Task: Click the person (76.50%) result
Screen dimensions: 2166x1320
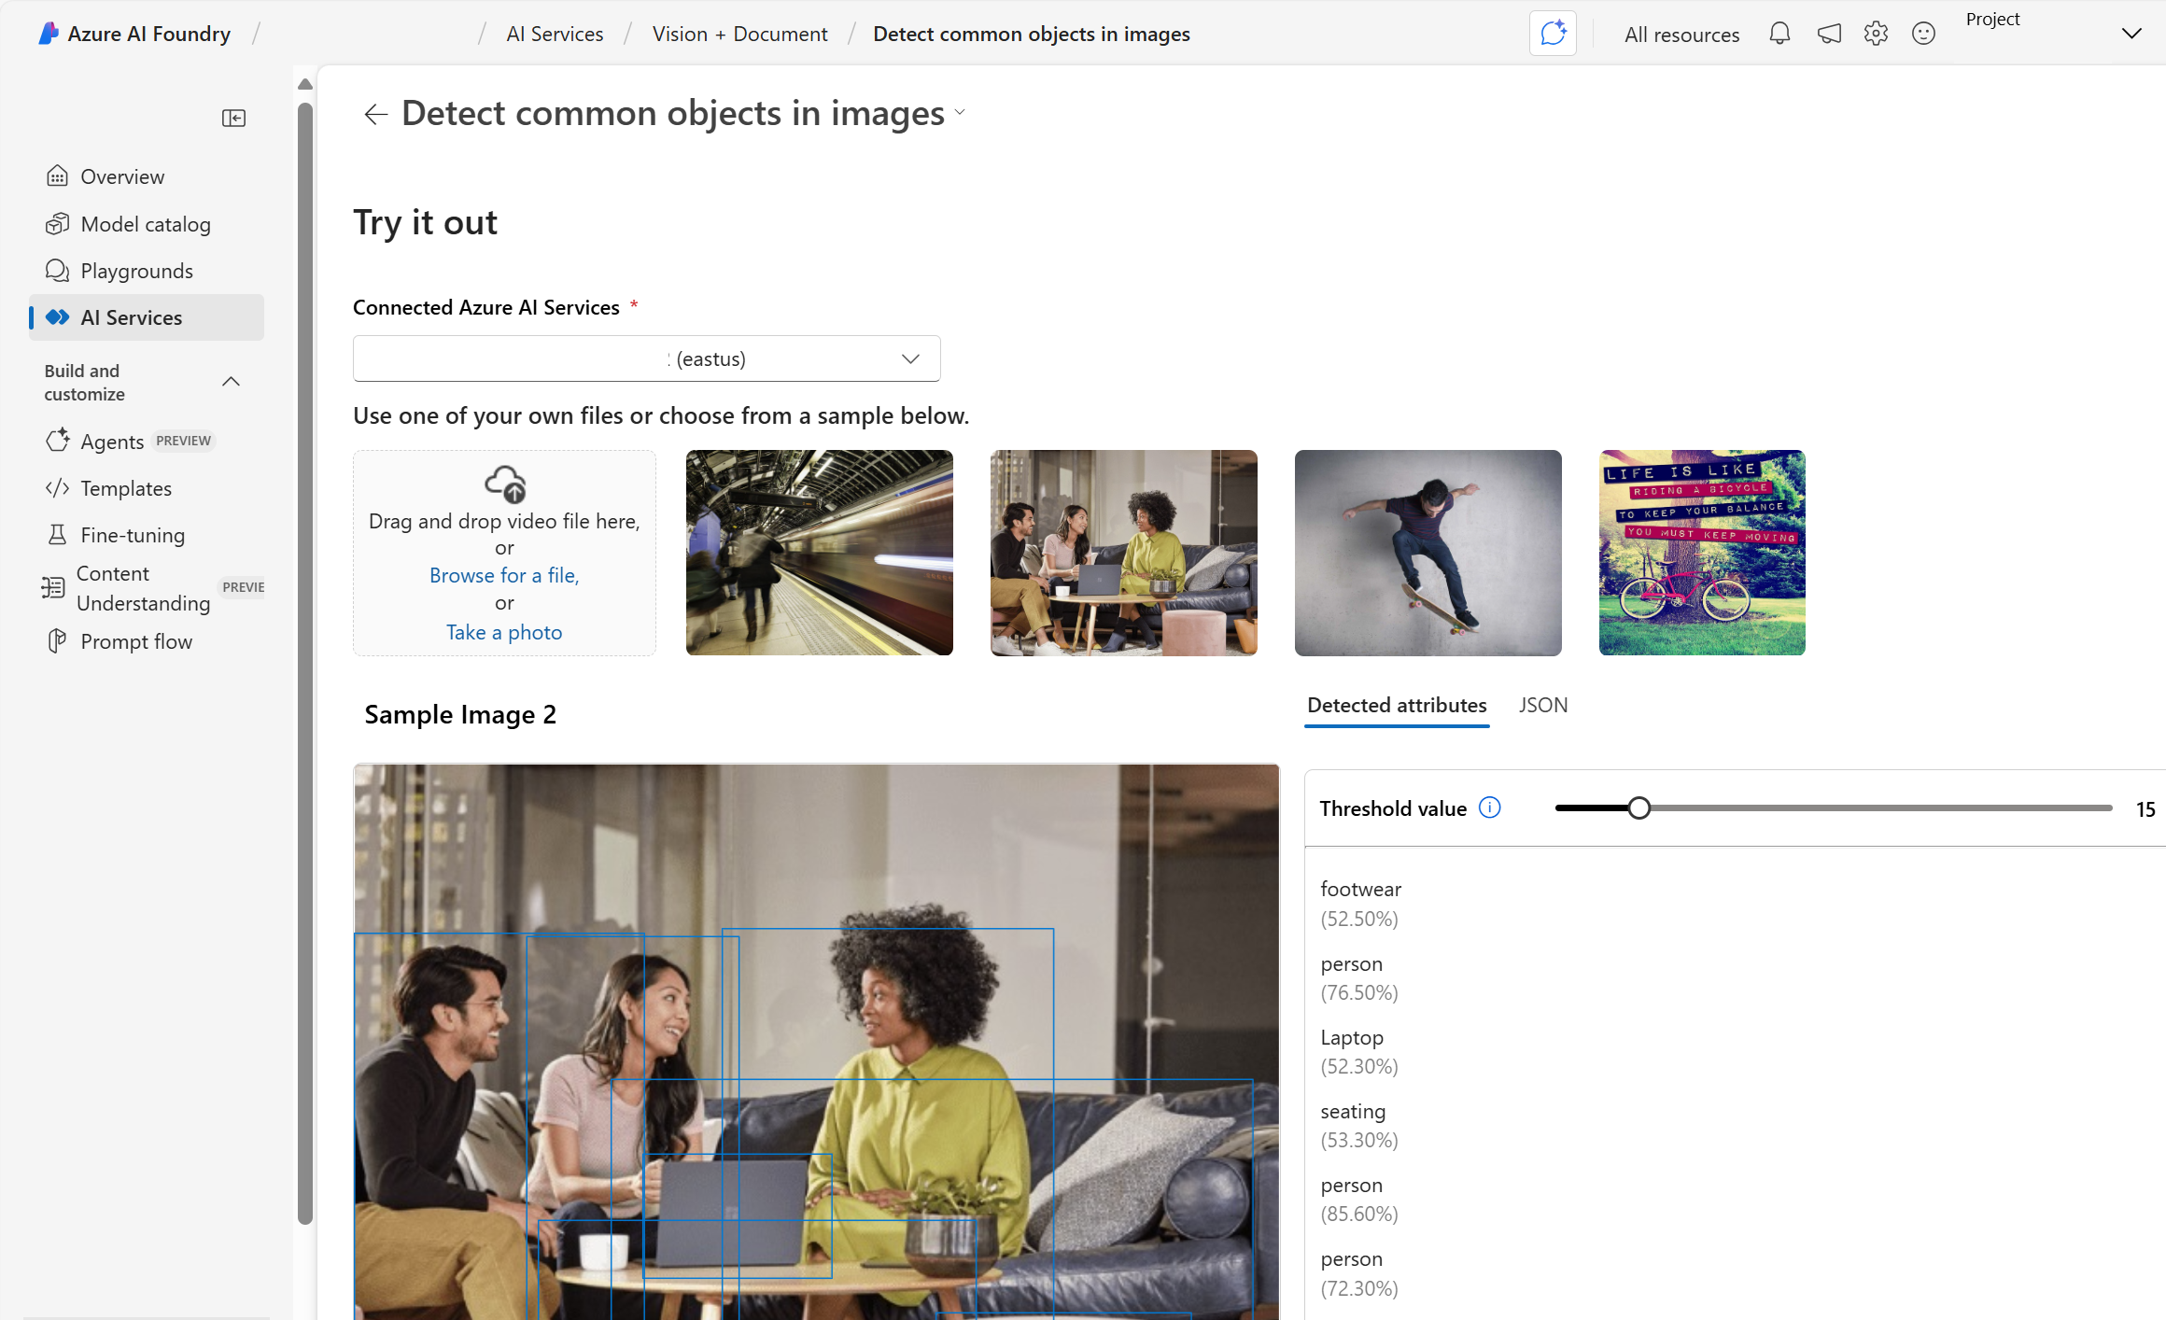Action: 1358,977
